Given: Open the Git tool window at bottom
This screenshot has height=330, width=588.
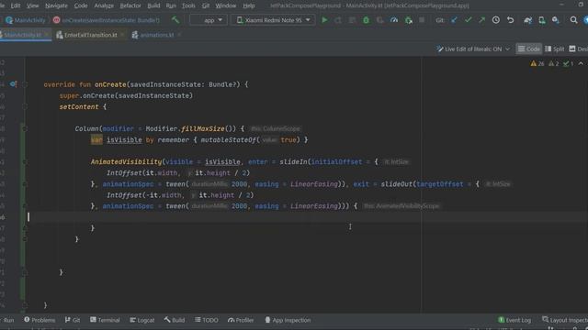Looking at the screenshot, I should 73,320.
